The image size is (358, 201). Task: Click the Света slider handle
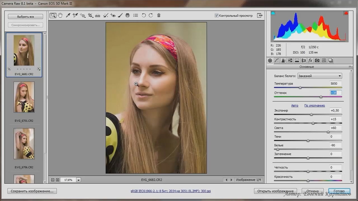pyautogui.click(x=328, y=132)
